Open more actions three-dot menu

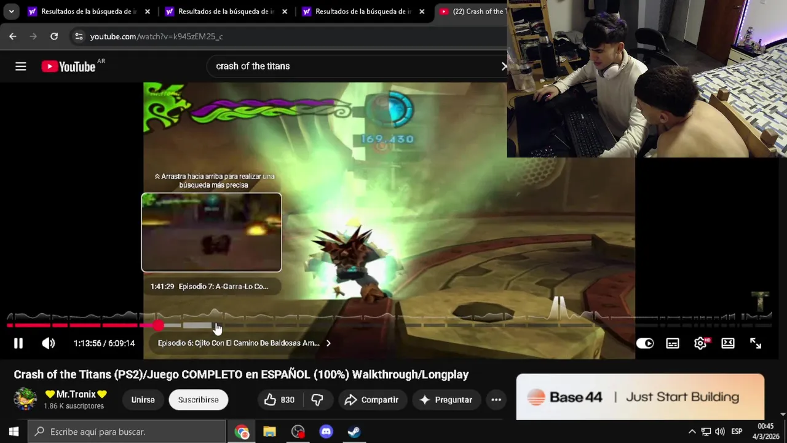(496, 400)
